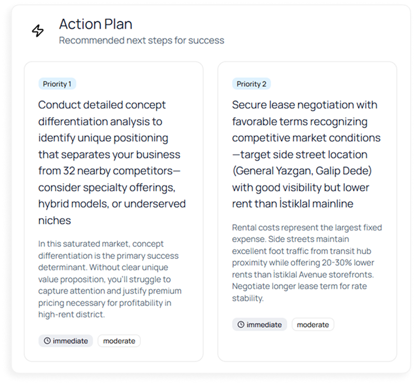Click the rental costs description paragraph
The image size is (416, 385).
point(307,263)
